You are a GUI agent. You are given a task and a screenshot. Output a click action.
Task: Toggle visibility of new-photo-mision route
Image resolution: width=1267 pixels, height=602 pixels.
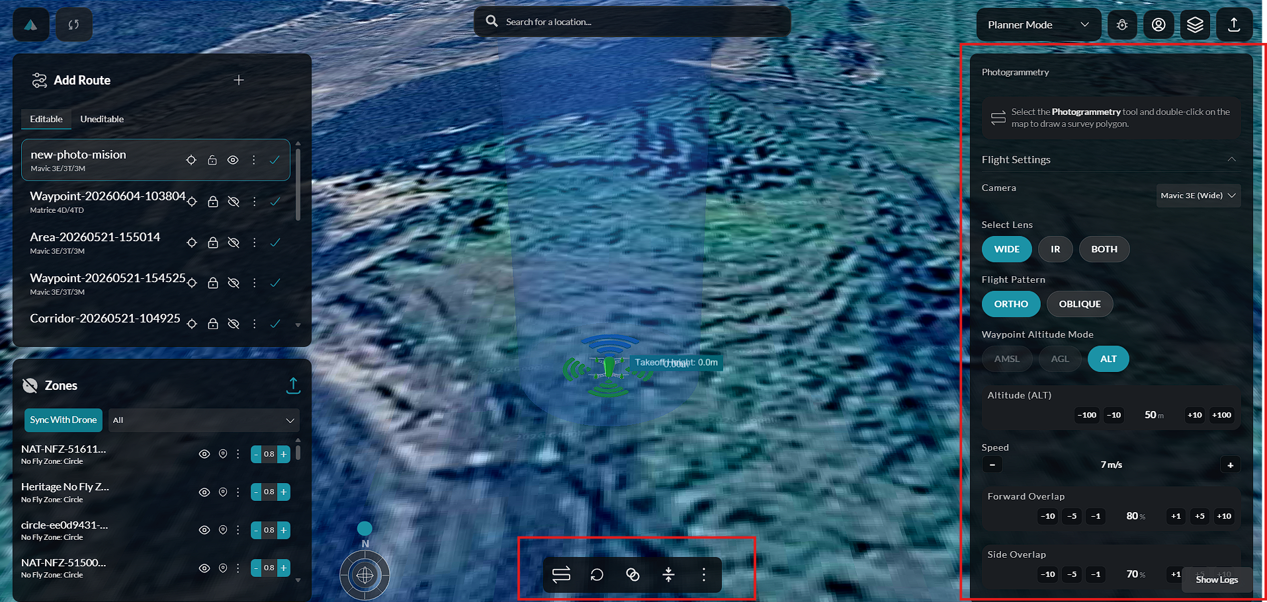[x=233, y=160]
